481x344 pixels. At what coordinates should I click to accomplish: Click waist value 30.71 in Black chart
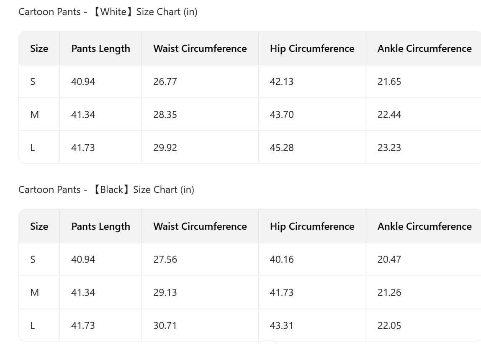click(x=165, y=326)
